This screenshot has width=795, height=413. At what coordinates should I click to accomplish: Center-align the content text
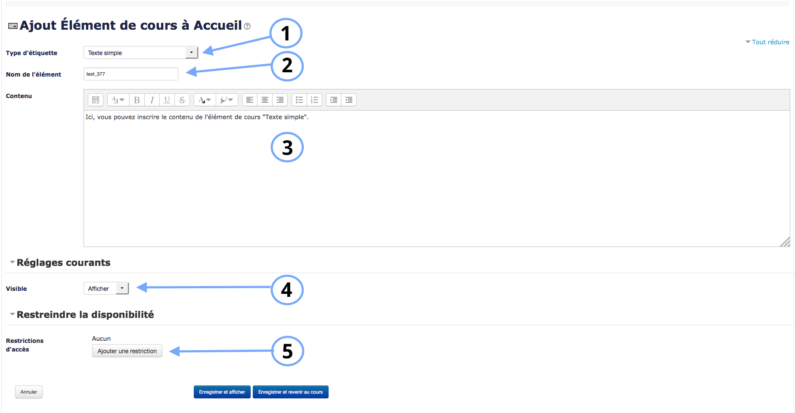tap(265, 100)
